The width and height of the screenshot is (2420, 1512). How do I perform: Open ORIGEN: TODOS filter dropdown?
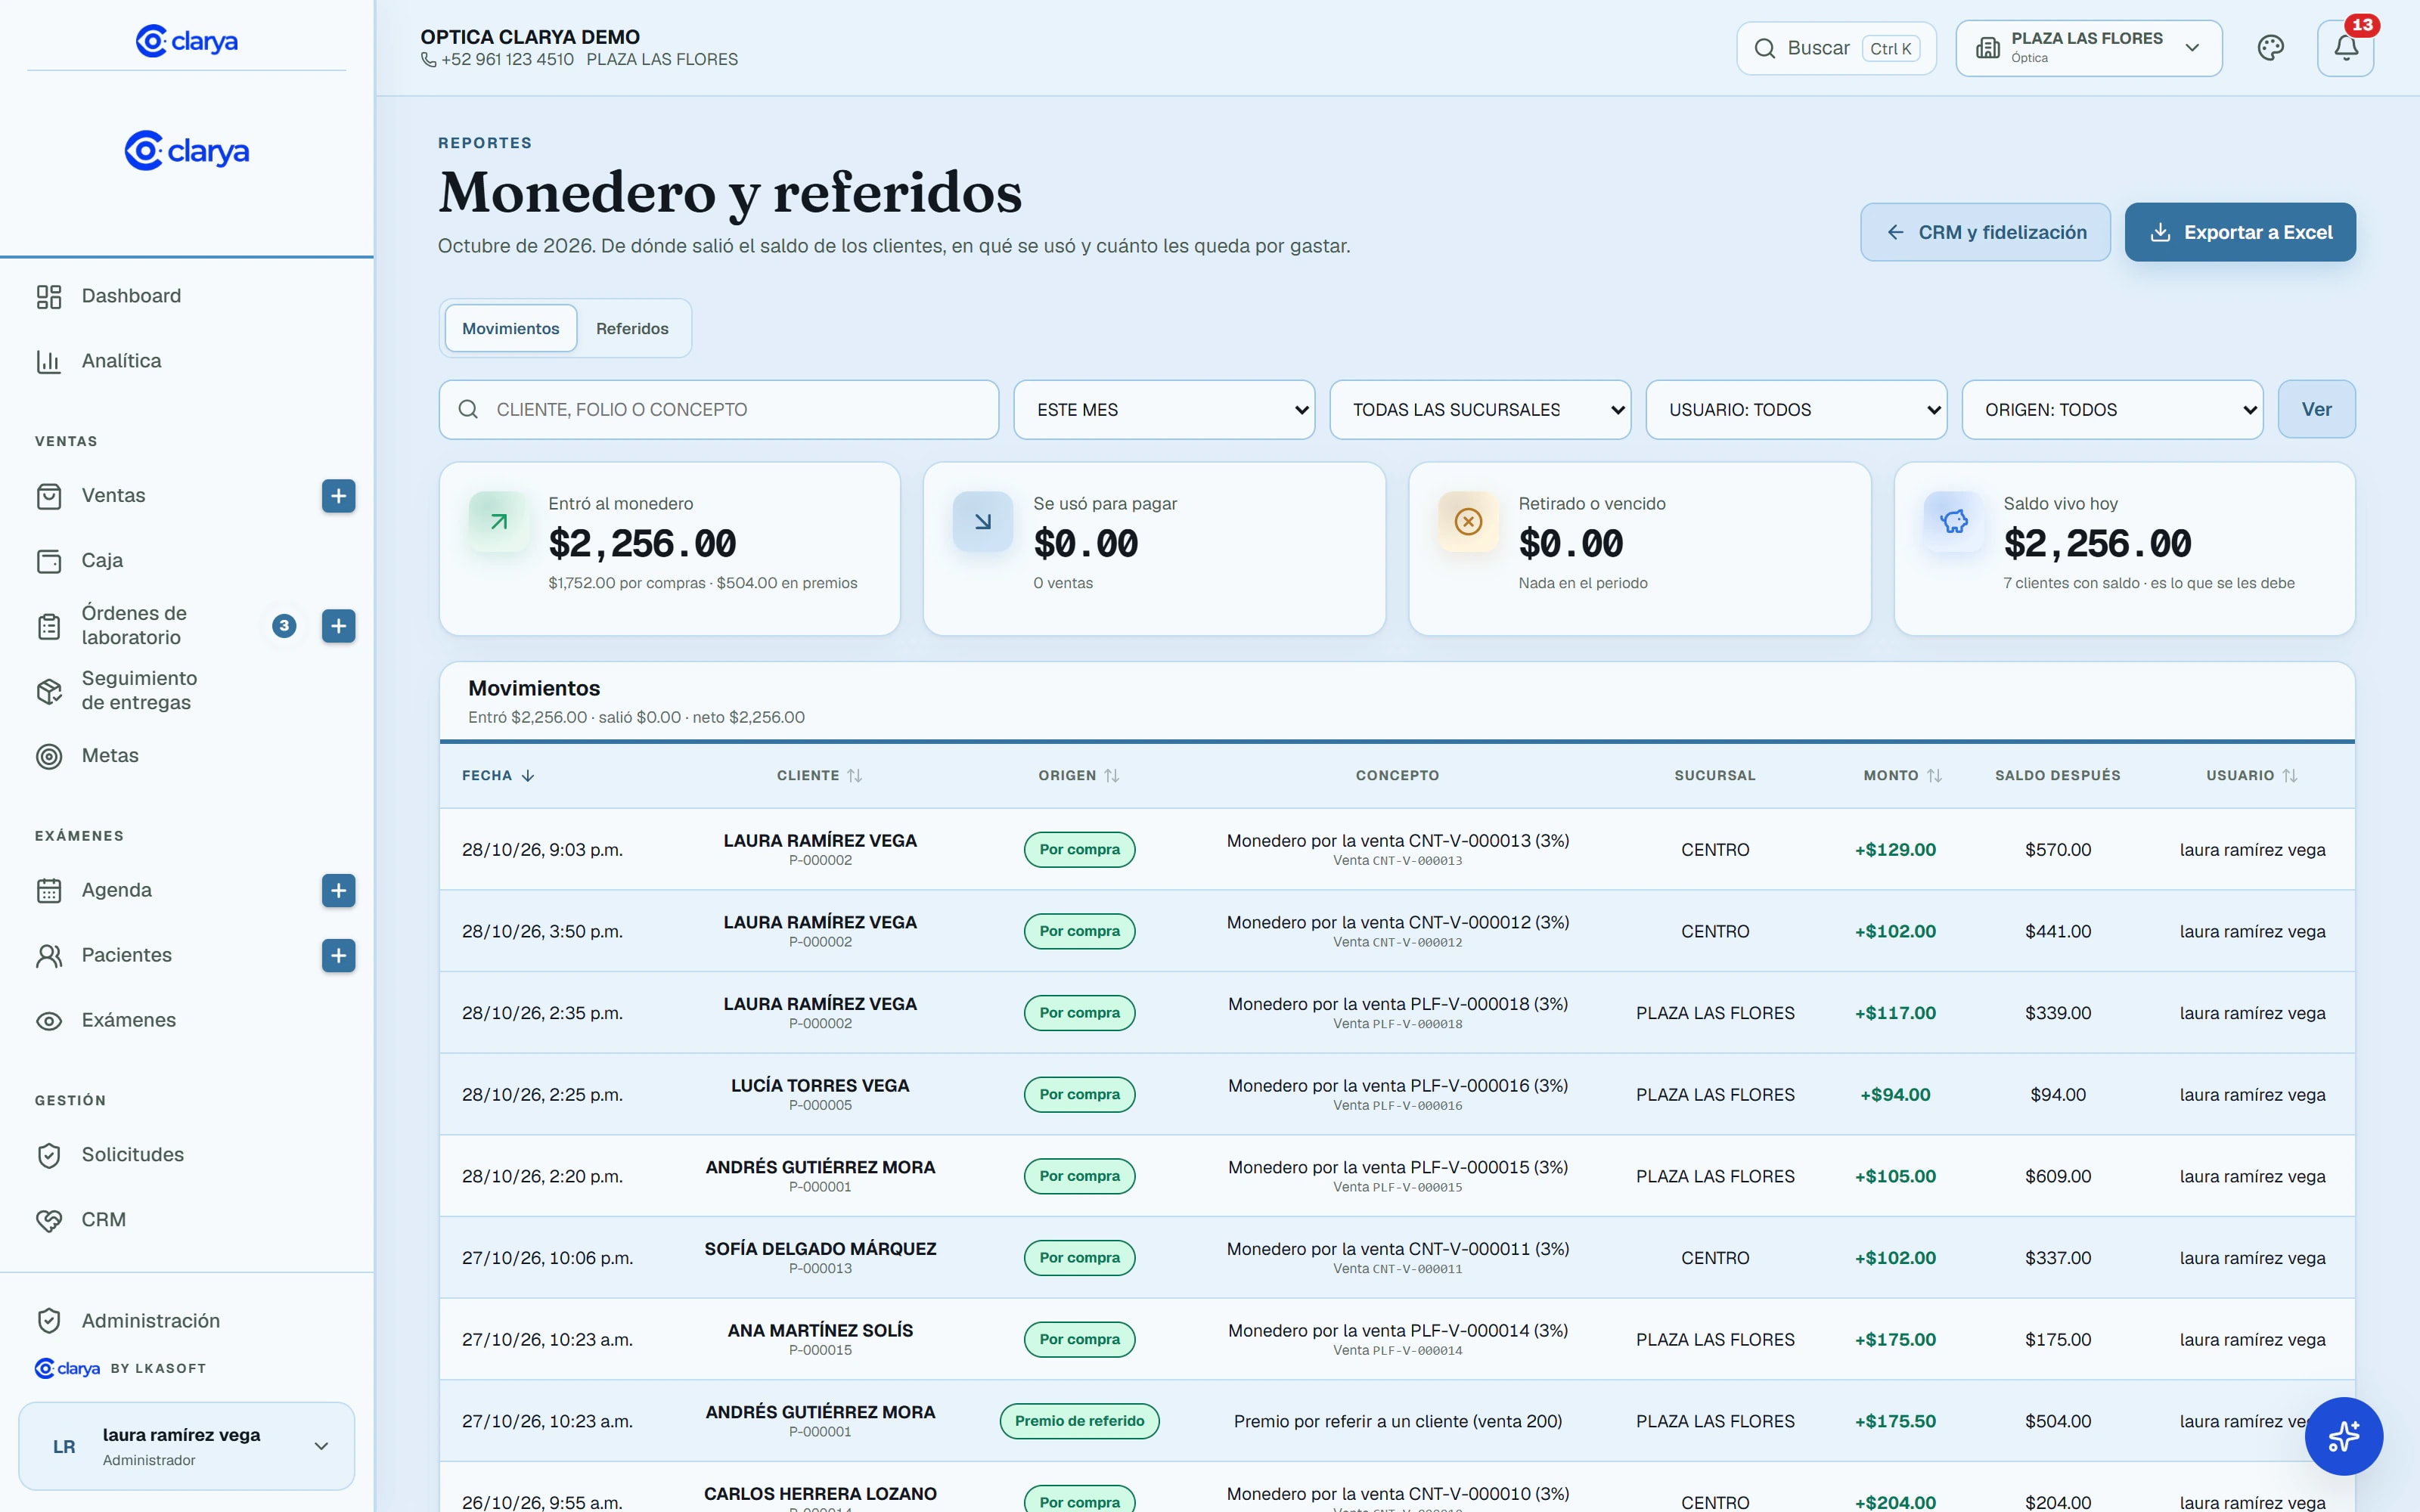2112,409
